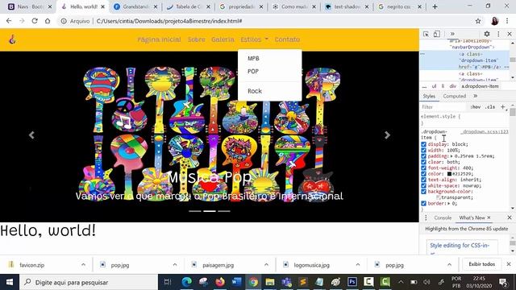Open Task View on the taskbar
Viewport: 516px width, 290px height.
[168, 282]
